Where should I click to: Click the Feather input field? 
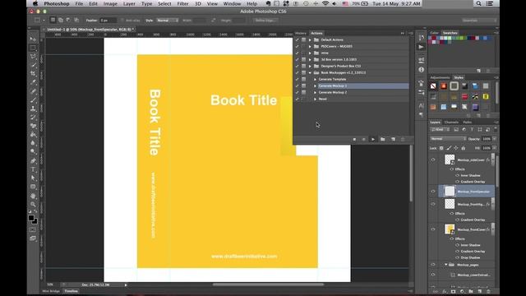coord(108,20)
